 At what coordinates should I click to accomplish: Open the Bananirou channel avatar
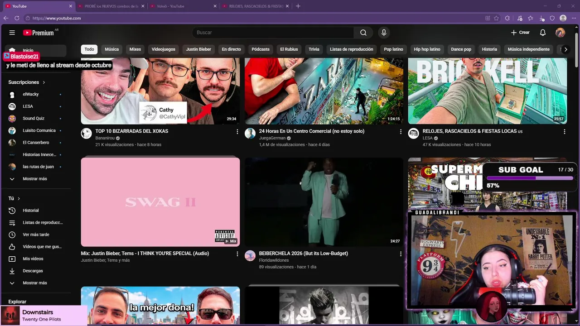(x=86, y=133)
